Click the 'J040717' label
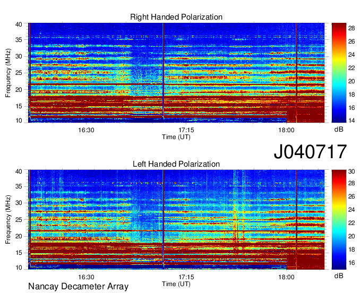This screenshot has height=293, width=361. pos(310,152)
